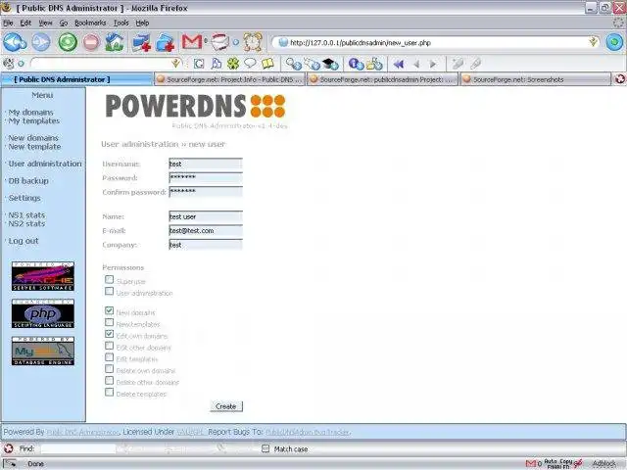
Task: Switch to SourceForge Project Info tab
Action: [x=229, y=79]
